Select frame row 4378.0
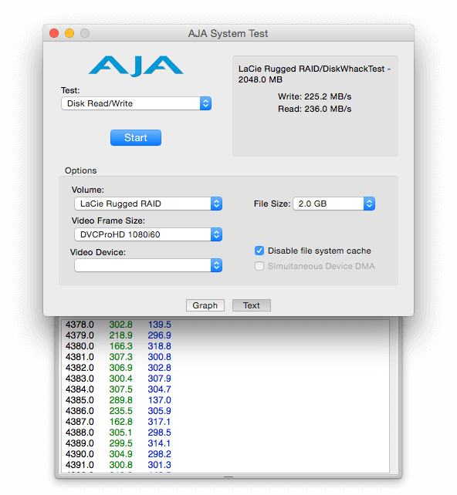 (x=80, y=325)
